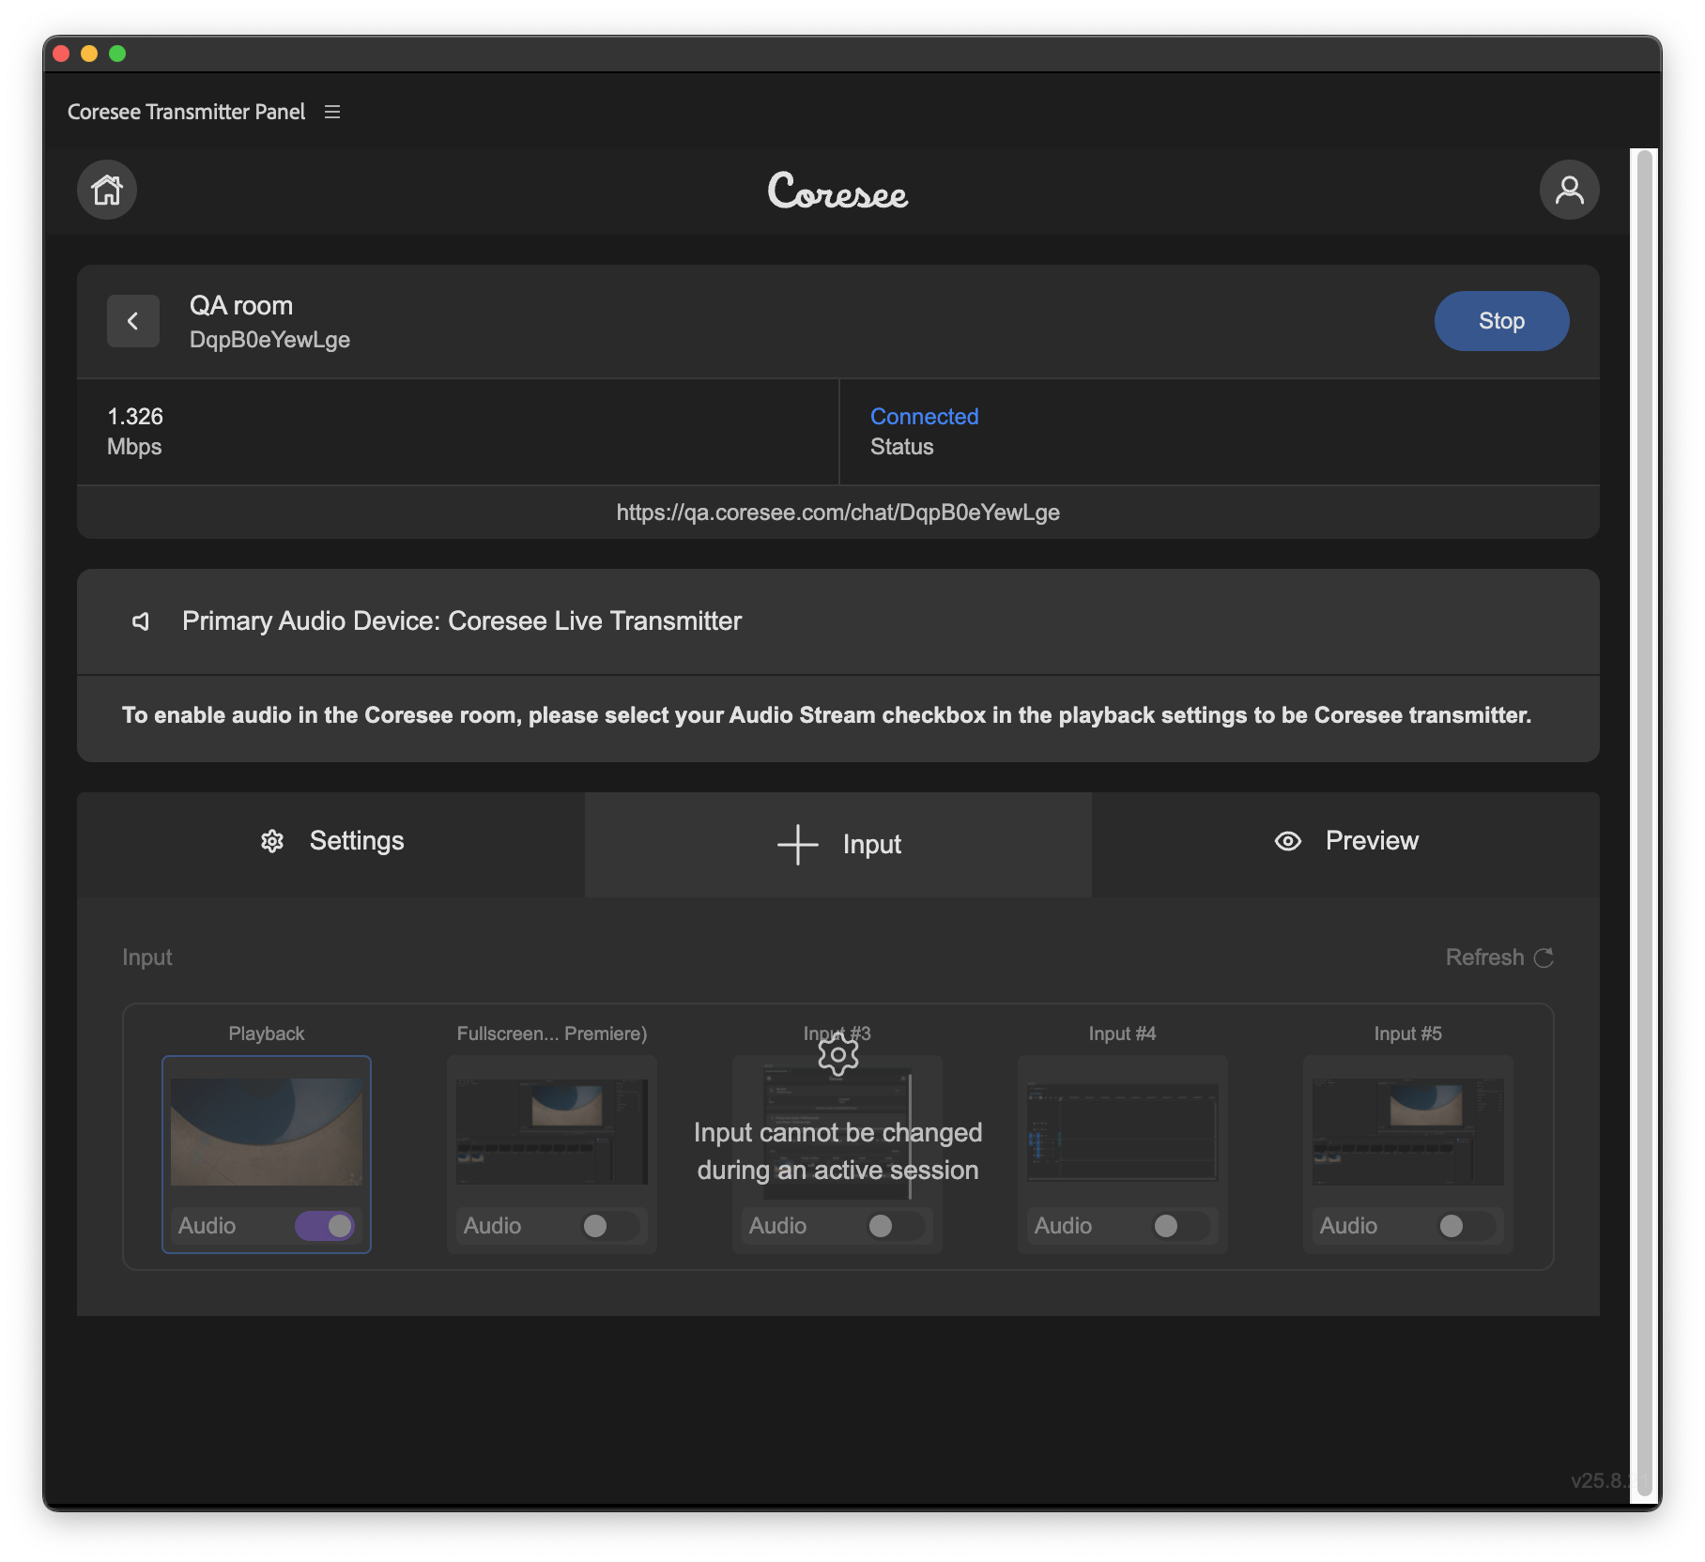Close the window with red button
The height and width of the screenshot is (1562, 1705).
[x=62, y=54]
